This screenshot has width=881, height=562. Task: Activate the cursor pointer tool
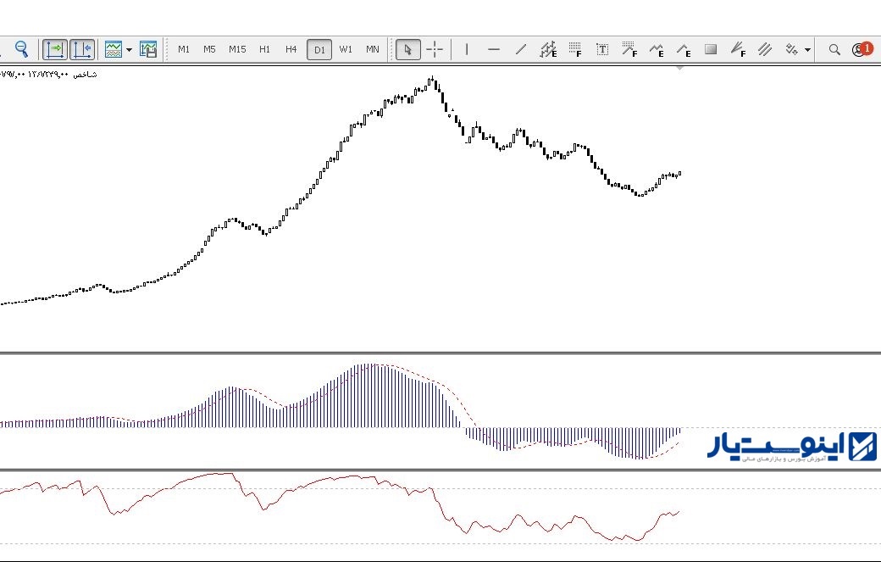tap(408, 49)
